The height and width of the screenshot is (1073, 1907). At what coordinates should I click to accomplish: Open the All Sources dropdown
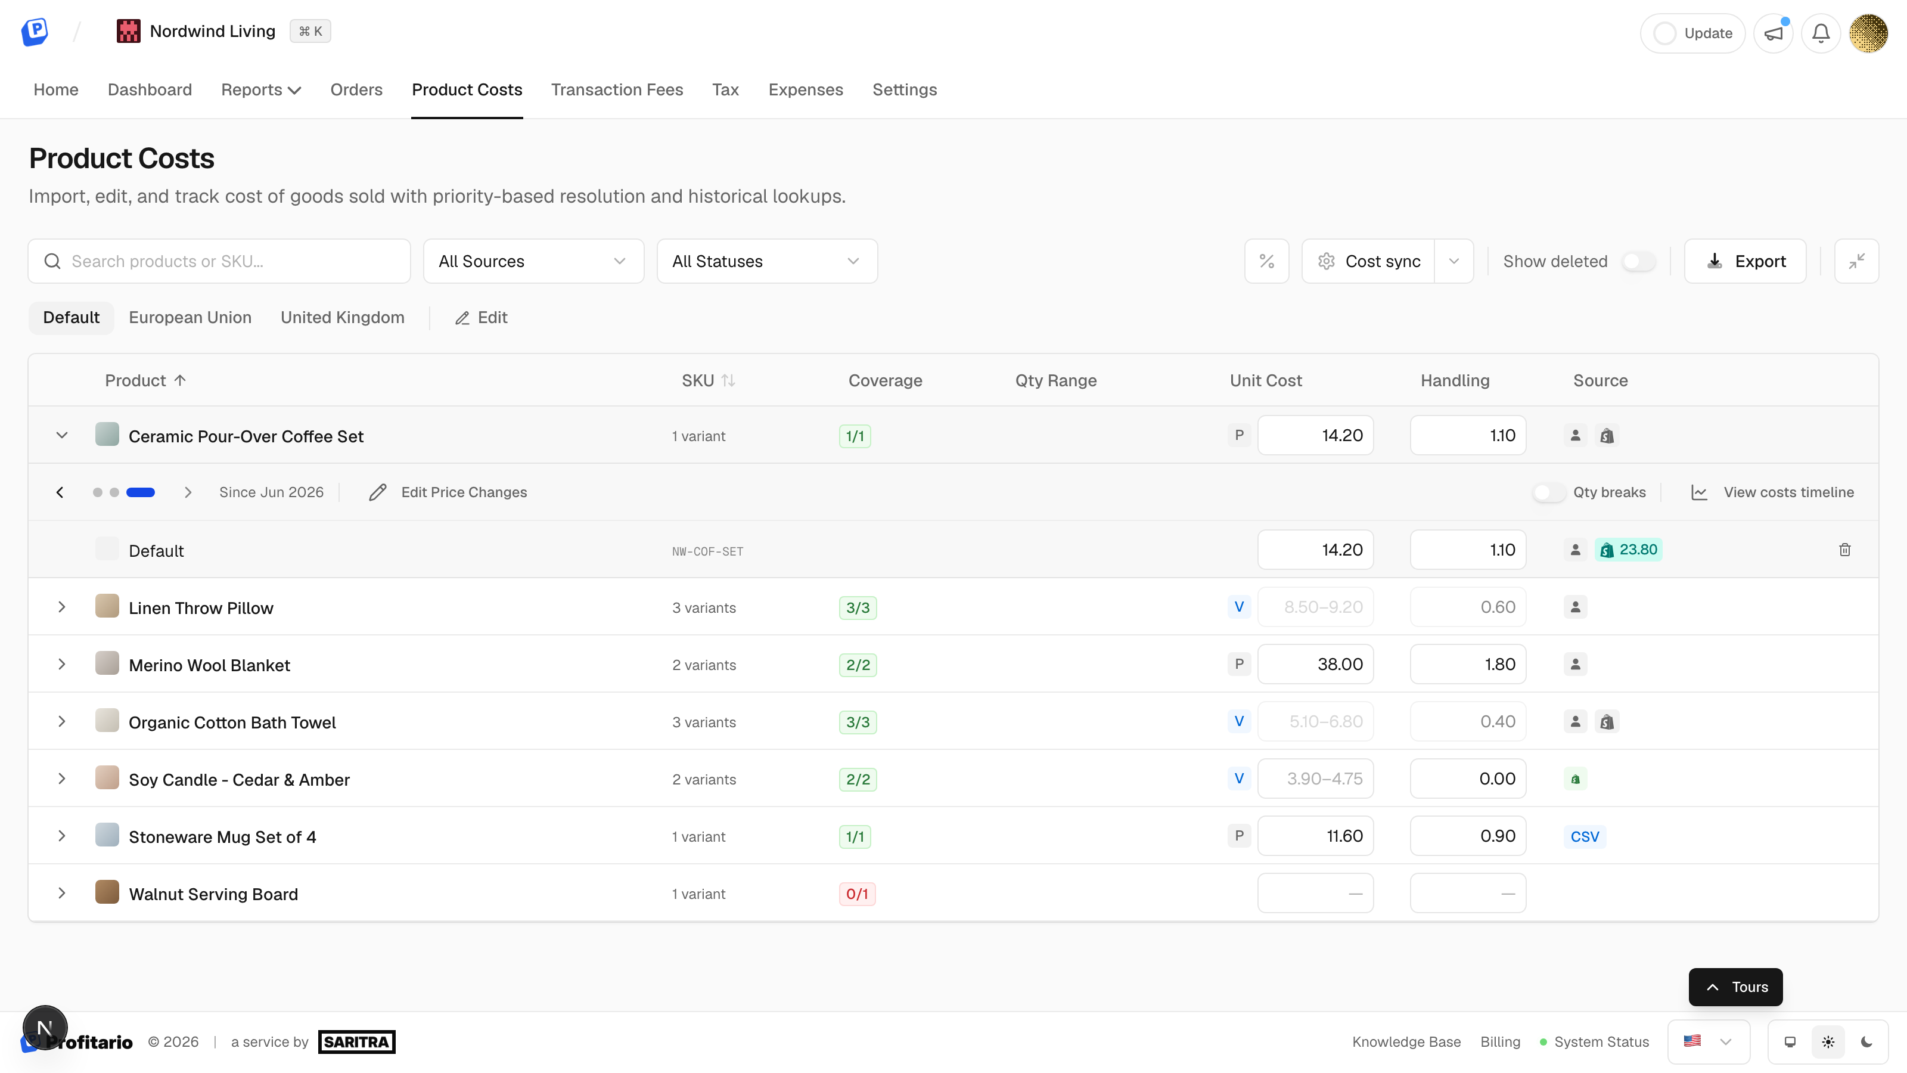point(533,262)
